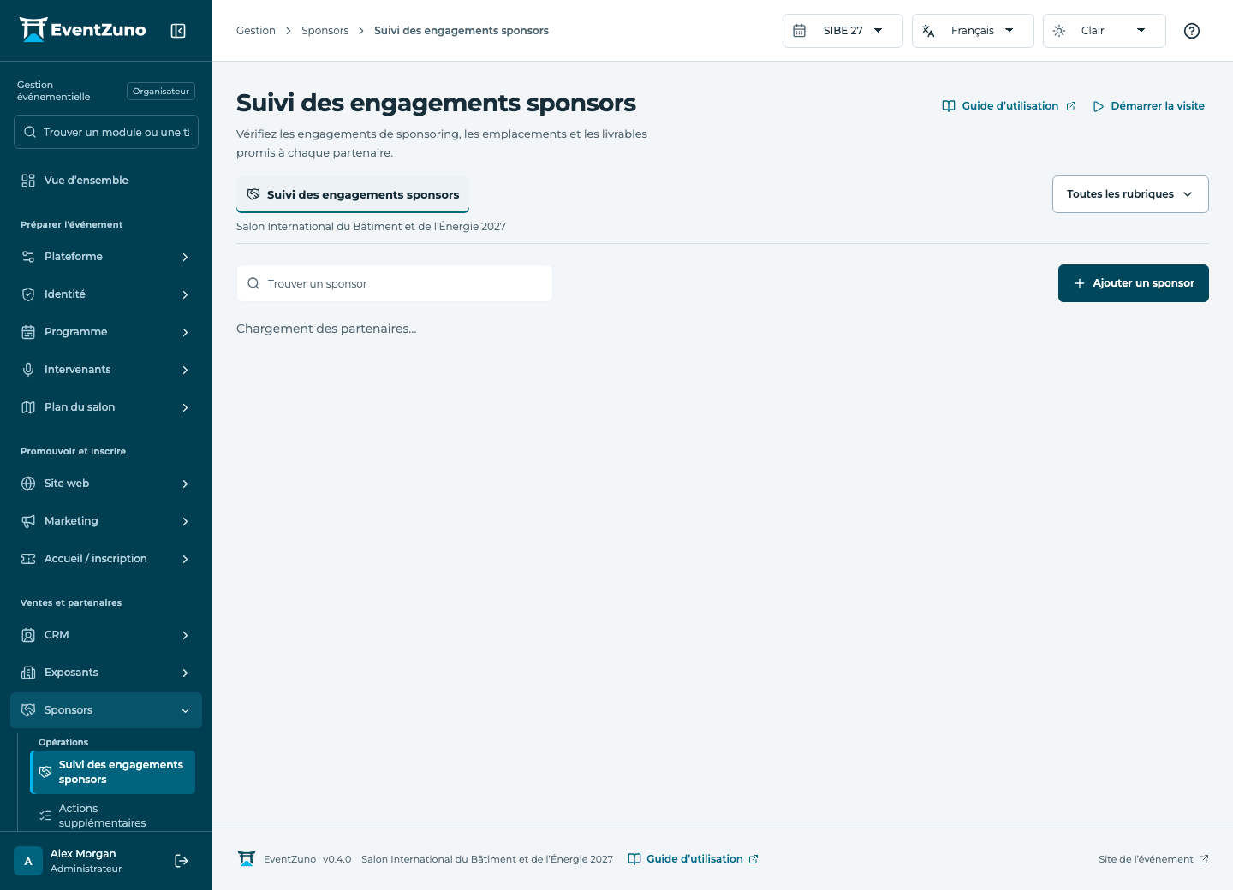Click the Alex Morgan avatar
The width and height of the screenshot is (1233, 890).
28,861
